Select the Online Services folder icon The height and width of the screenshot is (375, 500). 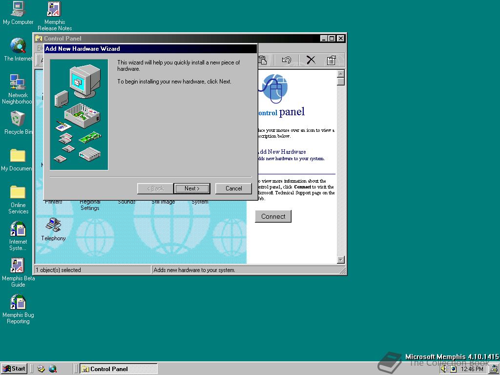point(18,199)
